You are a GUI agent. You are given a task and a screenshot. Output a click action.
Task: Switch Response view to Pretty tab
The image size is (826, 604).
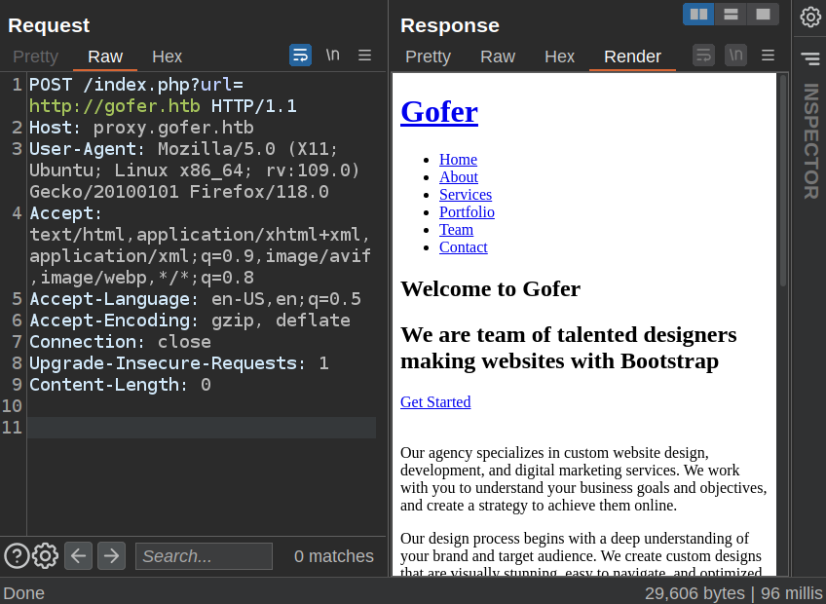[x=428, y=57]
